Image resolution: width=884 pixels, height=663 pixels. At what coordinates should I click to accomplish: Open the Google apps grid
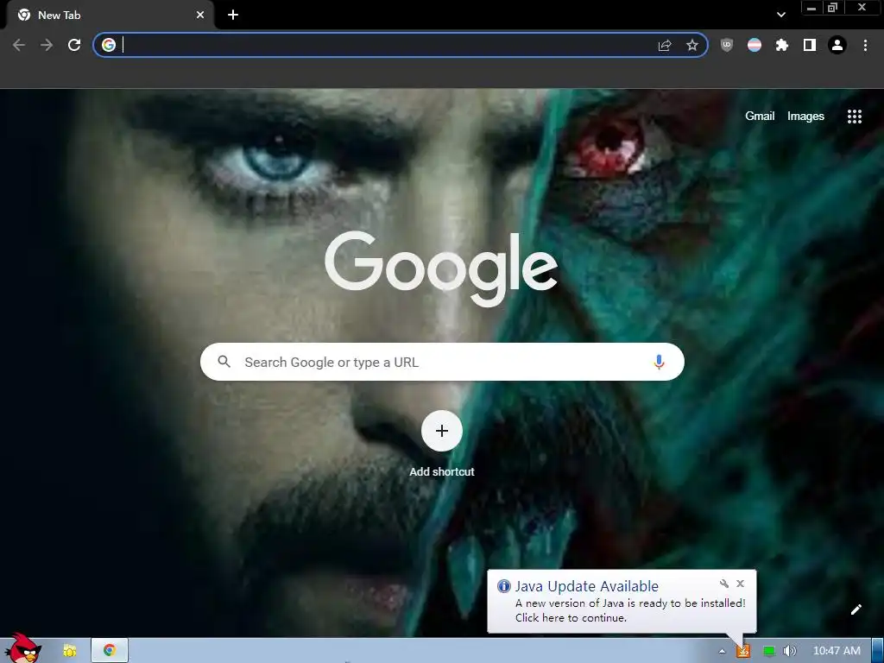[854, 117]
